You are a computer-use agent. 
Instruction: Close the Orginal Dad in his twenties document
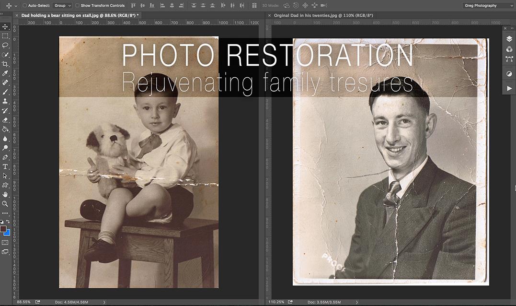click(x=269, y=15)
